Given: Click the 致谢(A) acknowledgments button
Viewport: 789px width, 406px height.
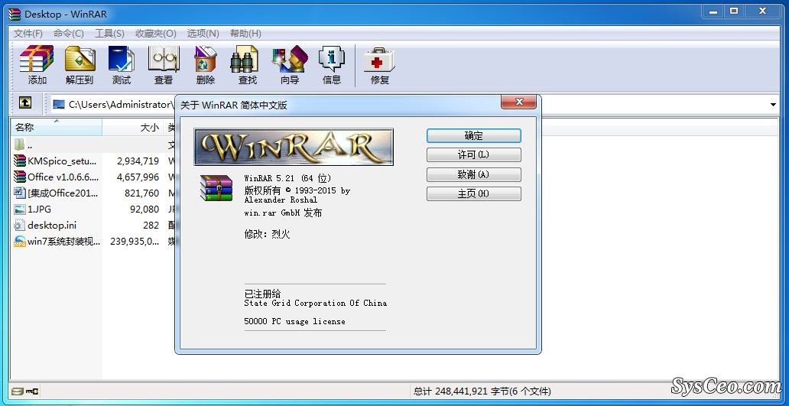Looking at the screenshot, I should click(x=473, y=174).
